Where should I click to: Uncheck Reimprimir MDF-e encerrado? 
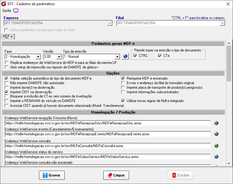(123, 78)
